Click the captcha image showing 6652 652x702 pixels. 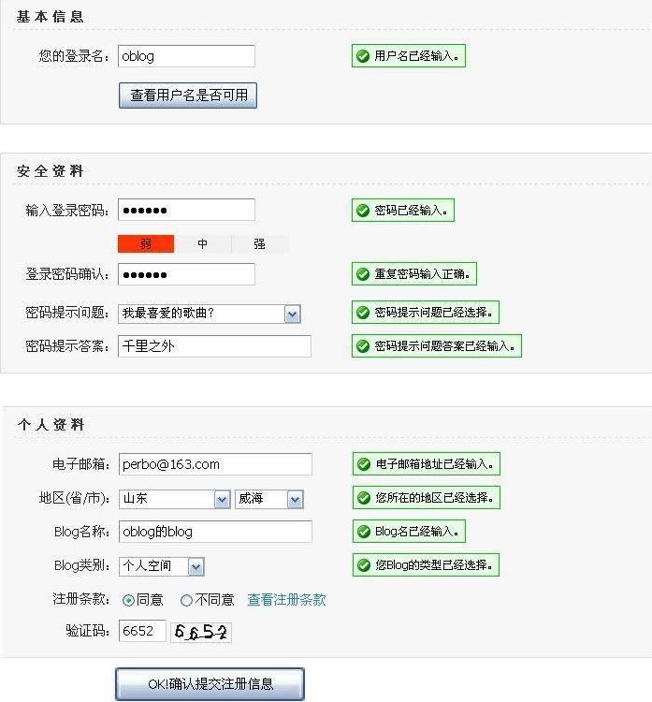[x=201, y=633]
